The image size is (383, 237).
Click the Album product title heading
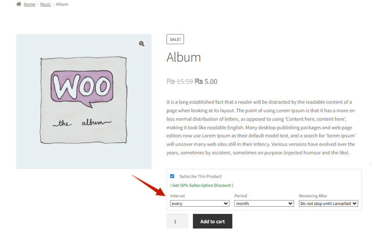coord(184,57)
